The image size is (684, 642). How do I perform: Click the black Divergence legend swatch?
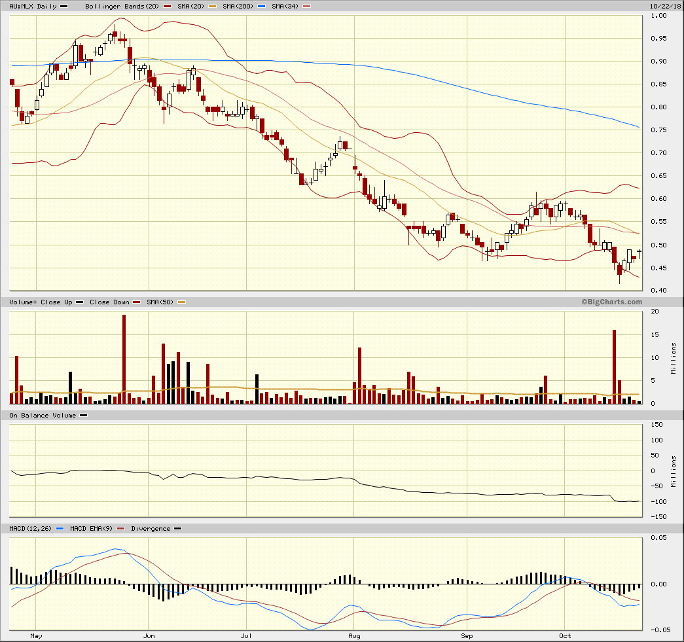coord(177,529)
